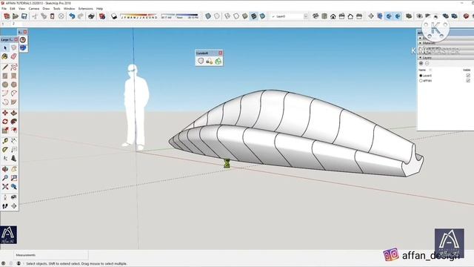Viewport: 474px width, 267px height.
Task: Pick the Offset tool
Action: click(x=13, y=131)
